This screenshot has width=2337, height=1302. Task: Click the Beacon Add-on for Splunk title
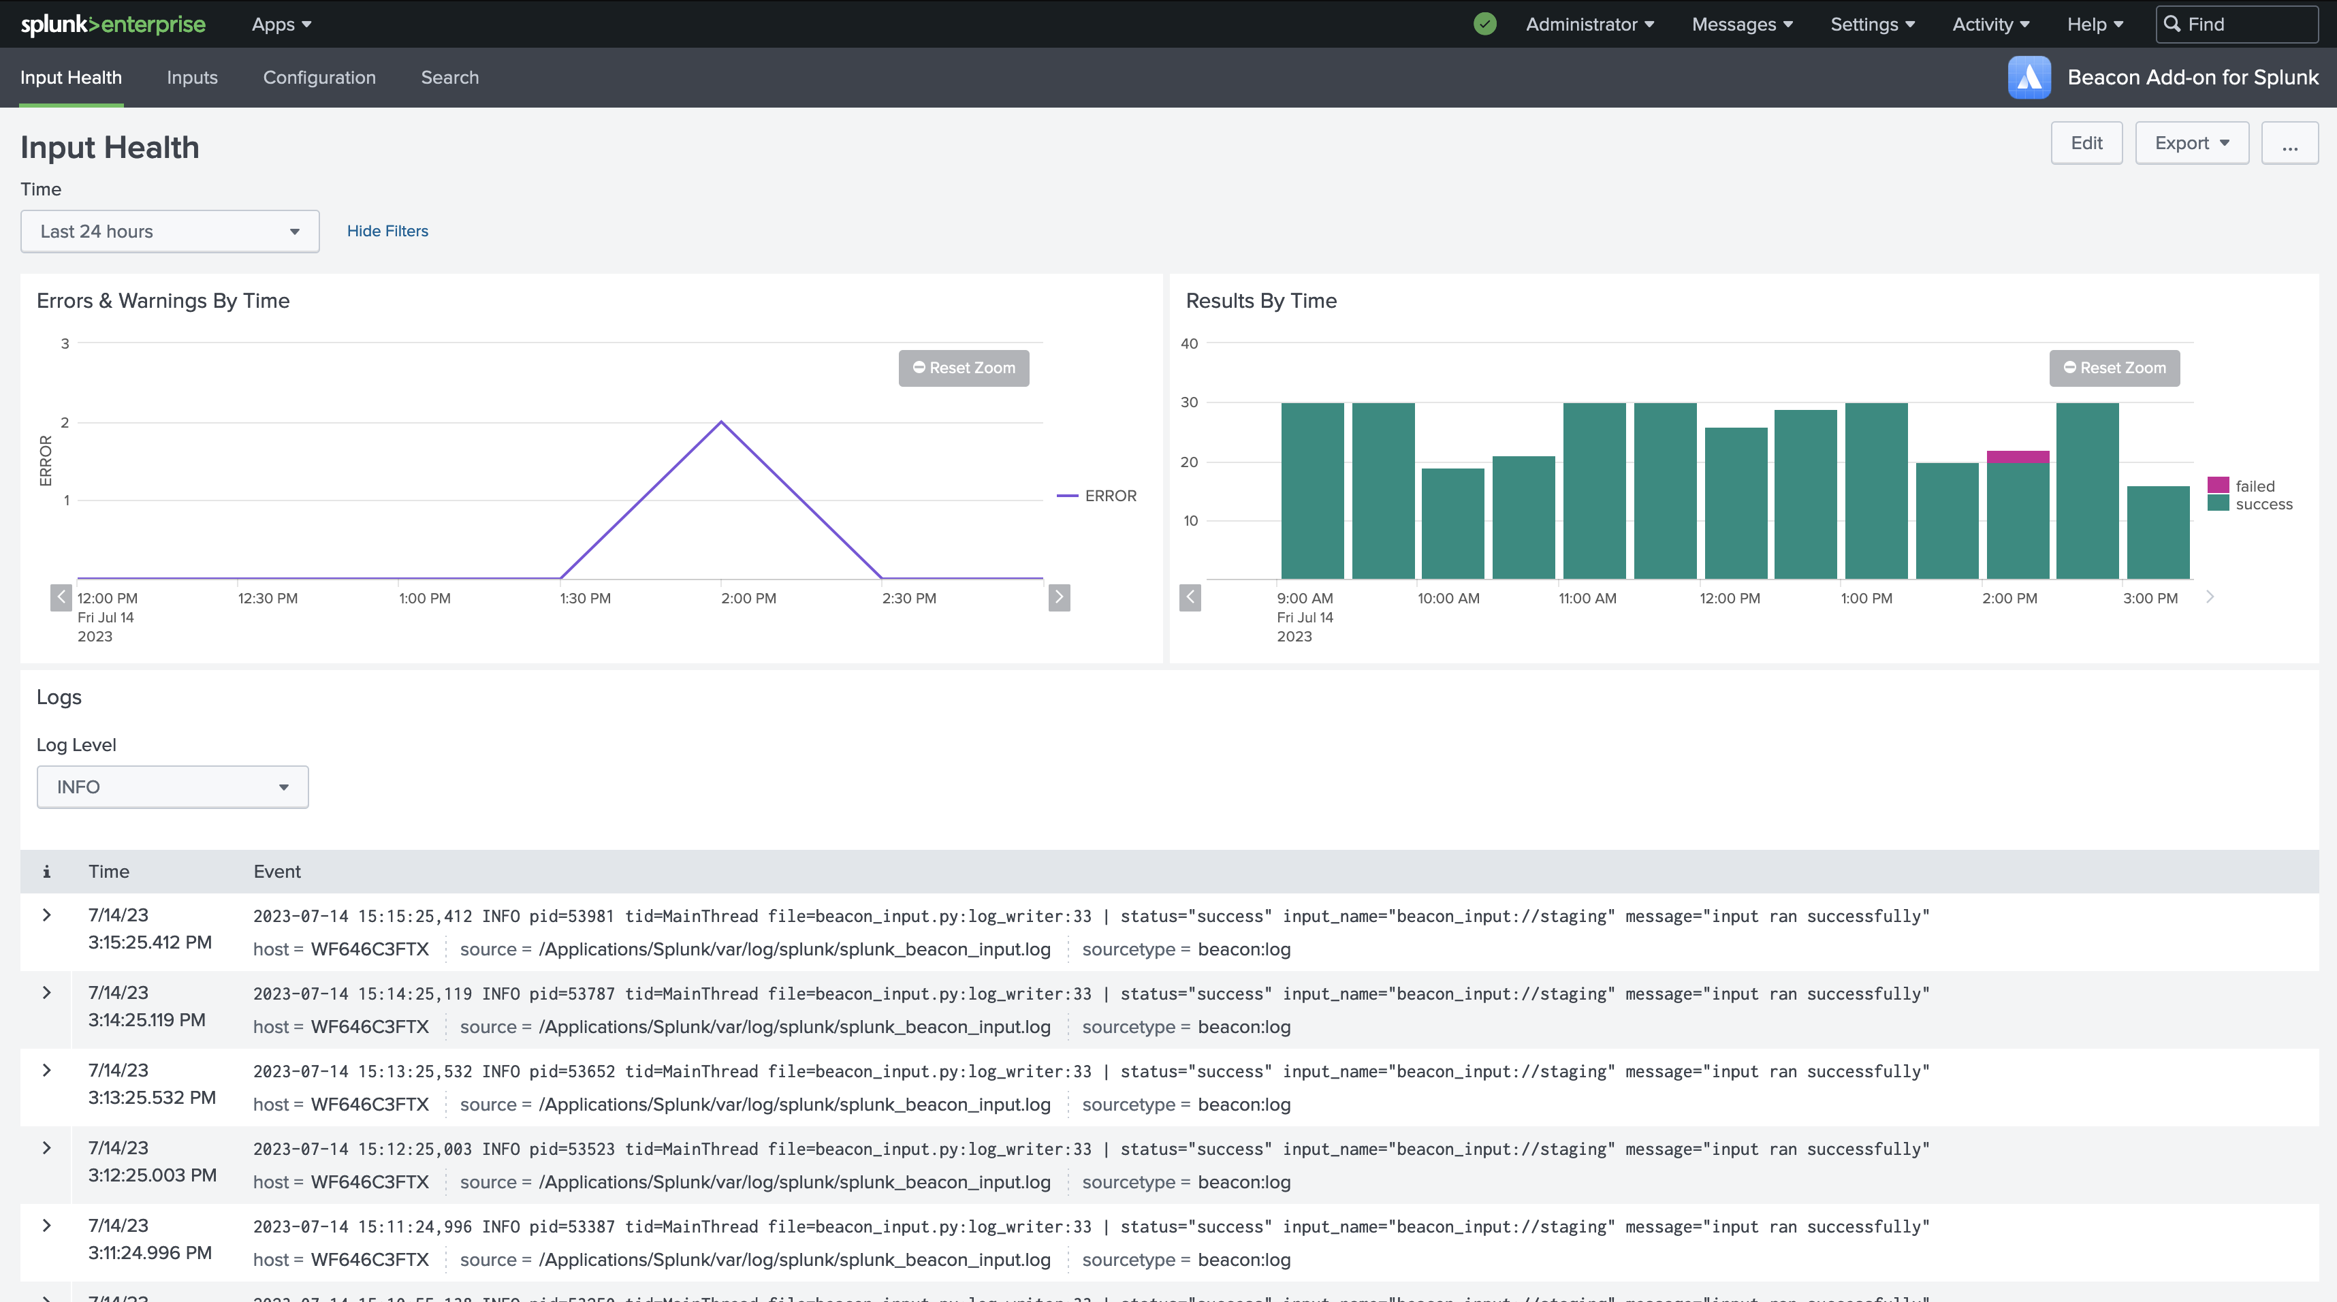pos(2193,77)
